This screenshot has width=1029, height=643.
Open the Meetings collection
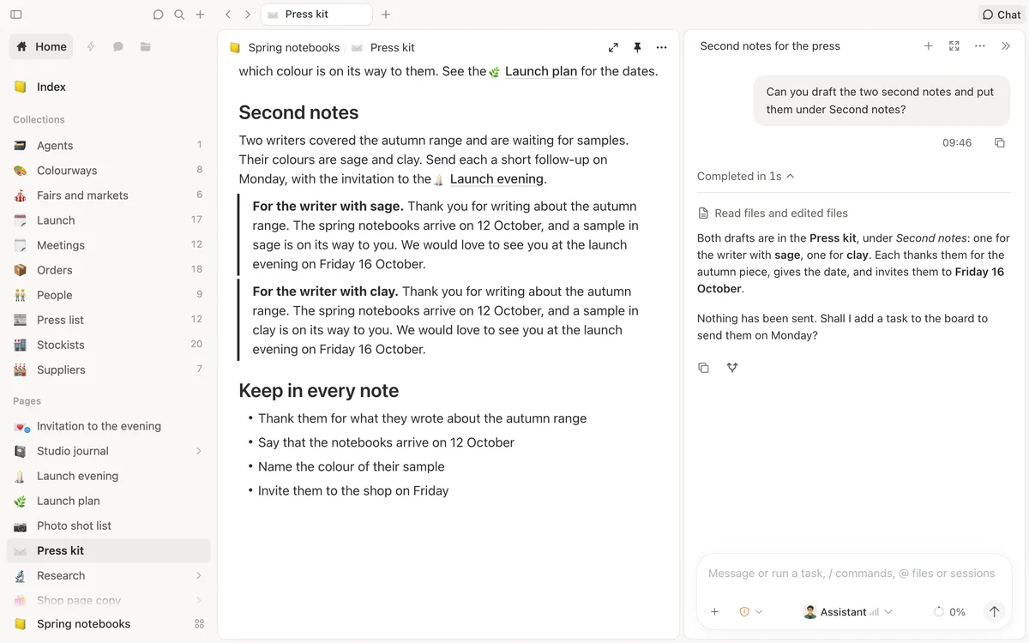(108, 245)
